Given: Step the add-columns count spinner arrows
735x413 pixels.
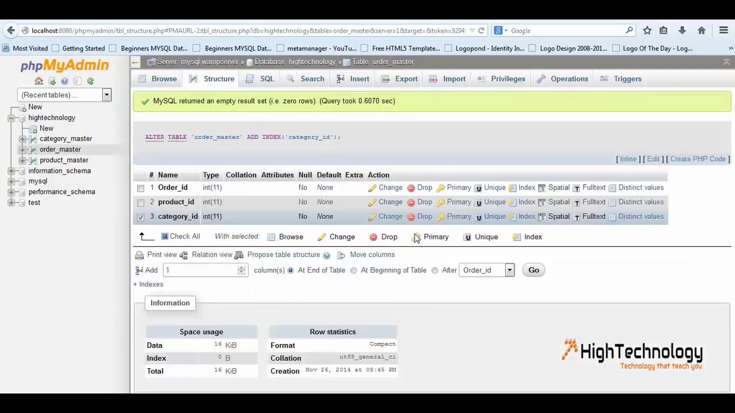Looking at the screenshot, I should coord(242,270).
